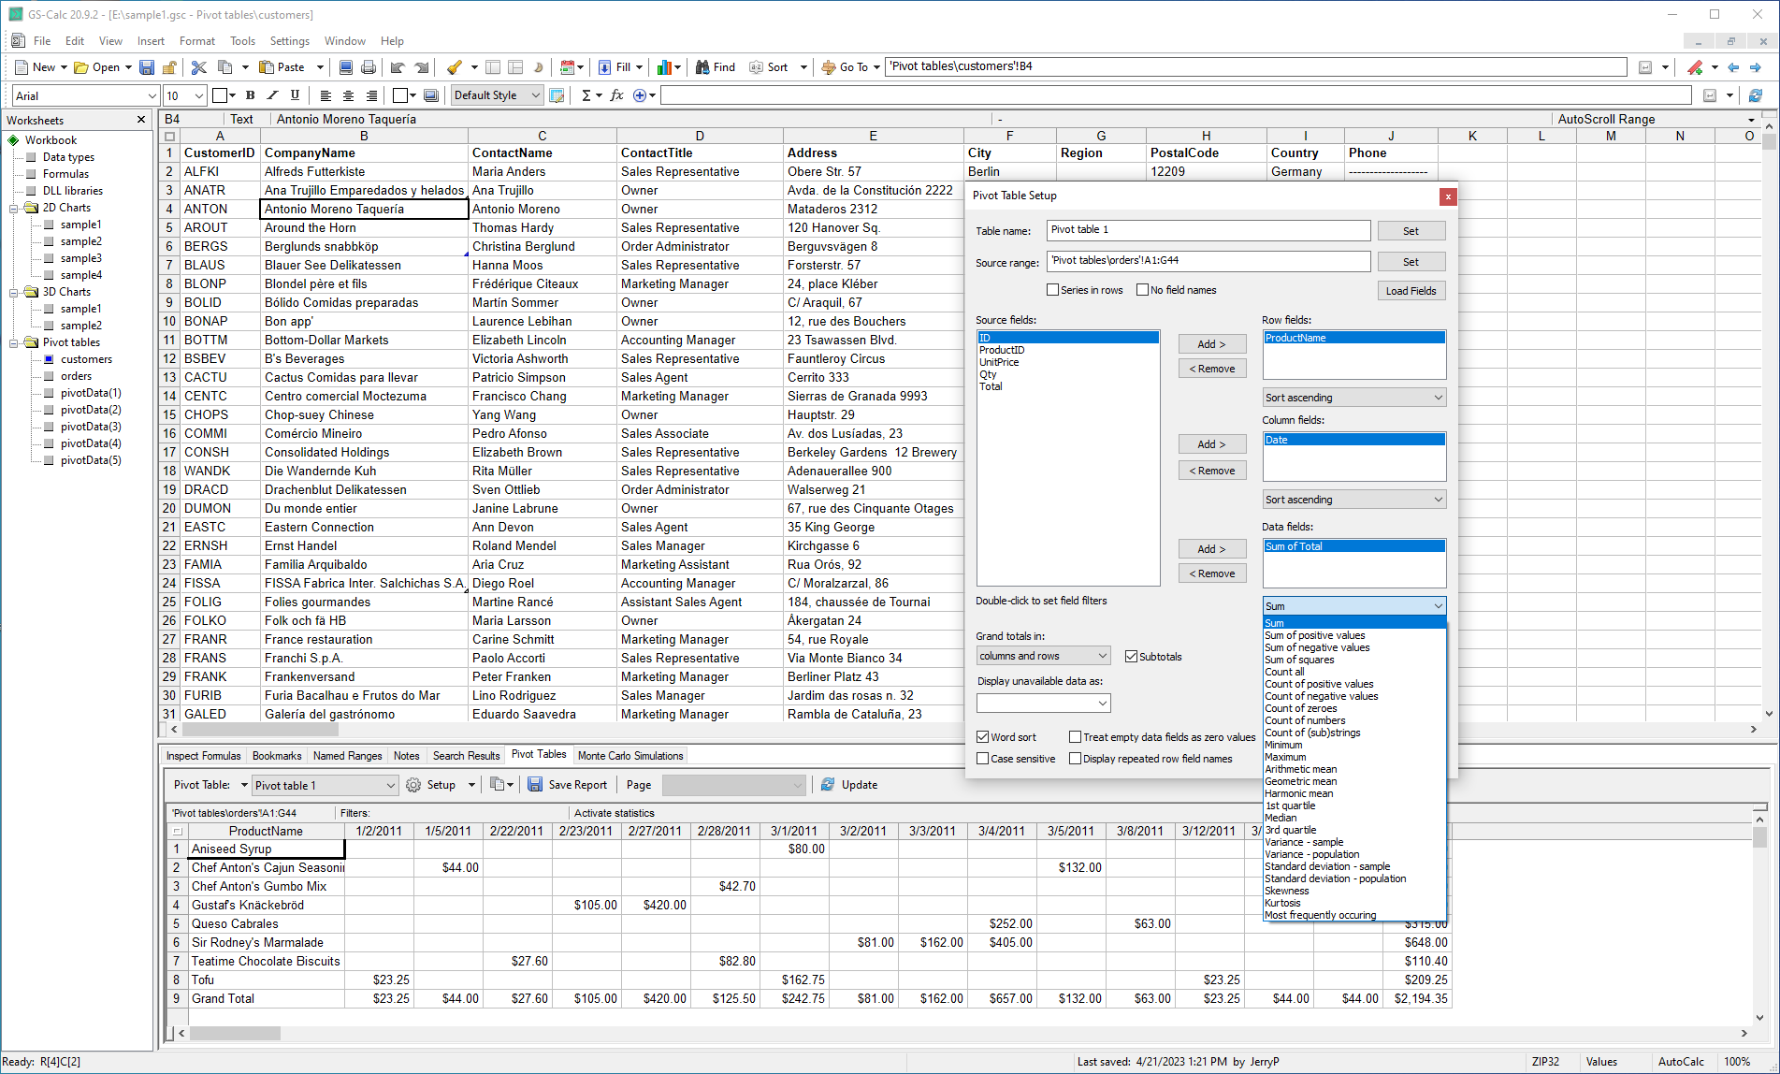Check the No field names option
The height and width of the screenshot is (1074, 1780).
(1143, 290)
